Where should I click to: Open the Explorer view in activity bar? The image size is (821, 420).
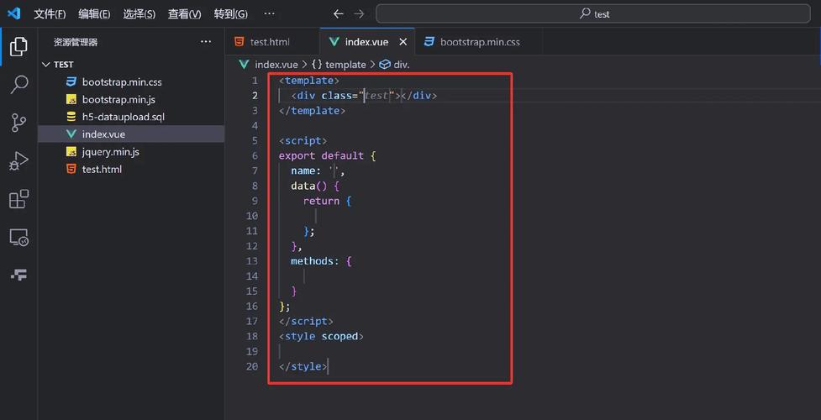(x=18, y=46)
